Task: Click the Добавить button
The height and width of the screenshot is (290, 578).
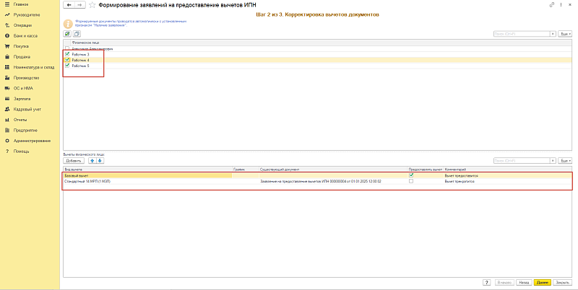Action: pos(74,160)
